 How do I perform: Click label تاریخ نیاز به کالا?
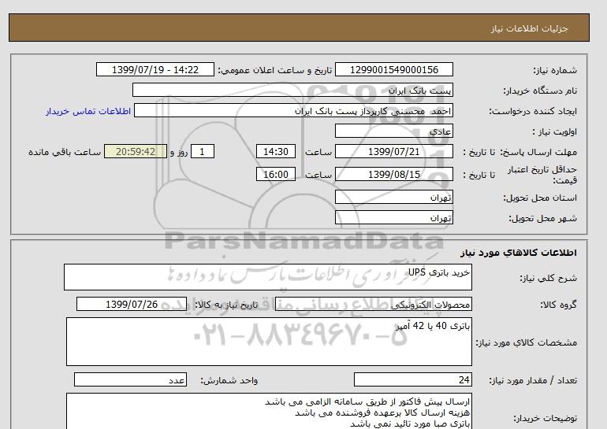[225, 305]
